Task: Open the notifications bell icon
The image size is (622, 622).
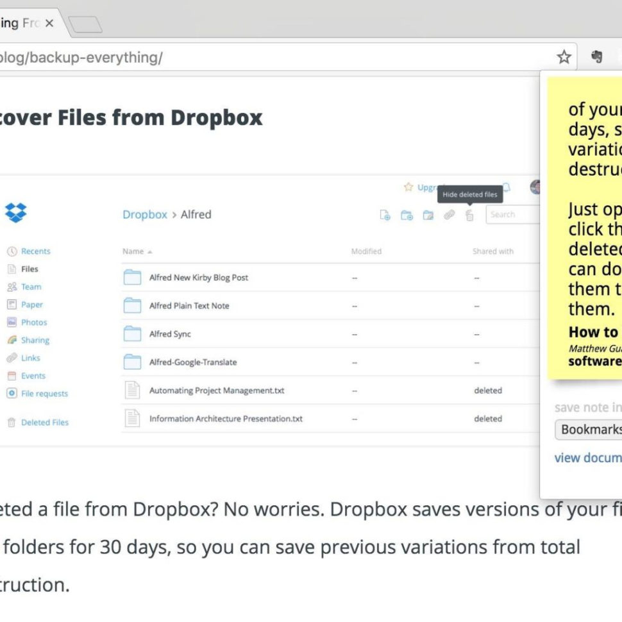Action: [507, 187]
